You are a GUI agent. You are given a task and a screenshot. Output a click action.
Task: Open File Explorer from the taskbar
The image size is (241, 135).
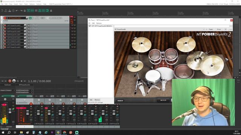point(21,132)
